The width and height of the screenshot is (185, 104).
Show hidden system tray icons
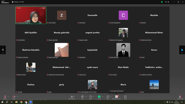(x=165, y=102)
